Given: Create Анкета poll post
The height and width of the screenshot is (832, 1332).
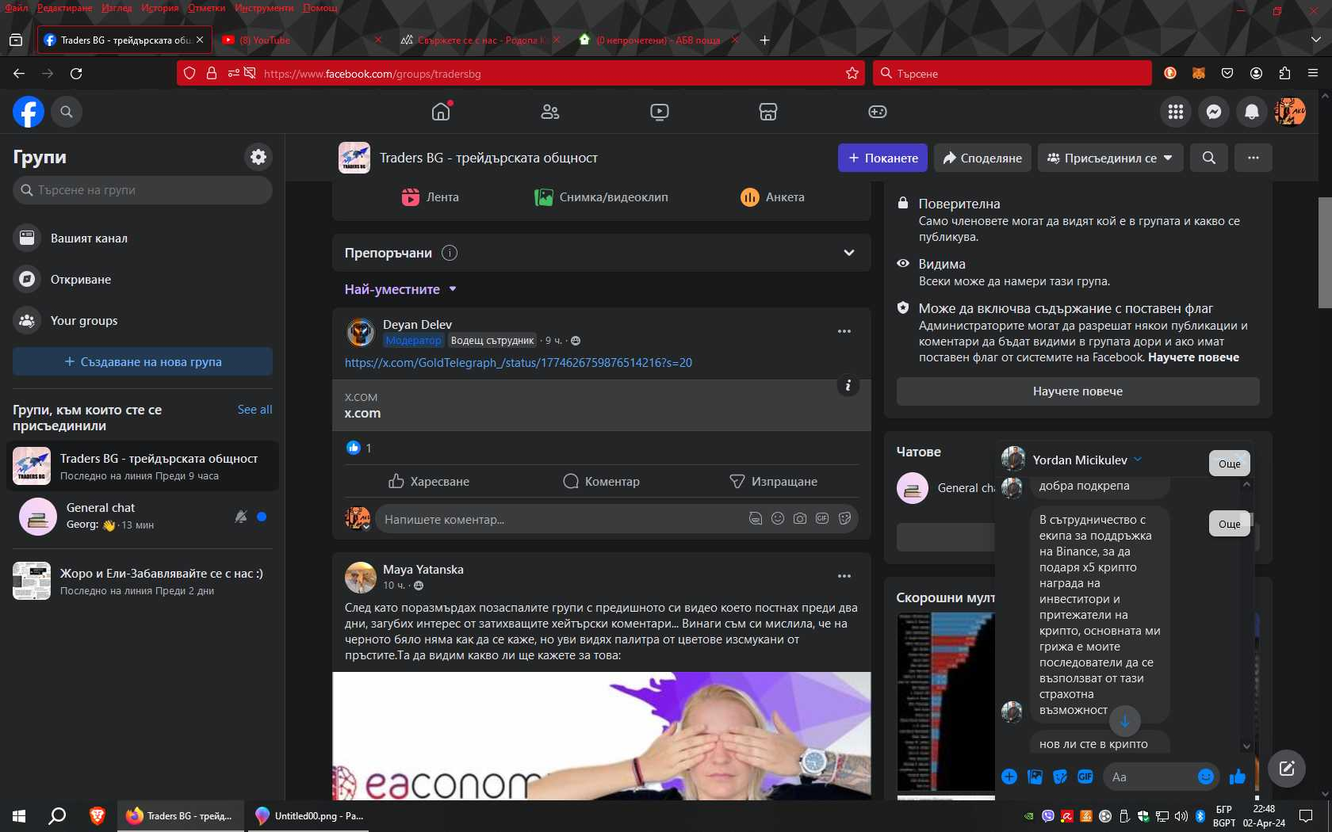Looking at the screenshot, I should 772,197.
